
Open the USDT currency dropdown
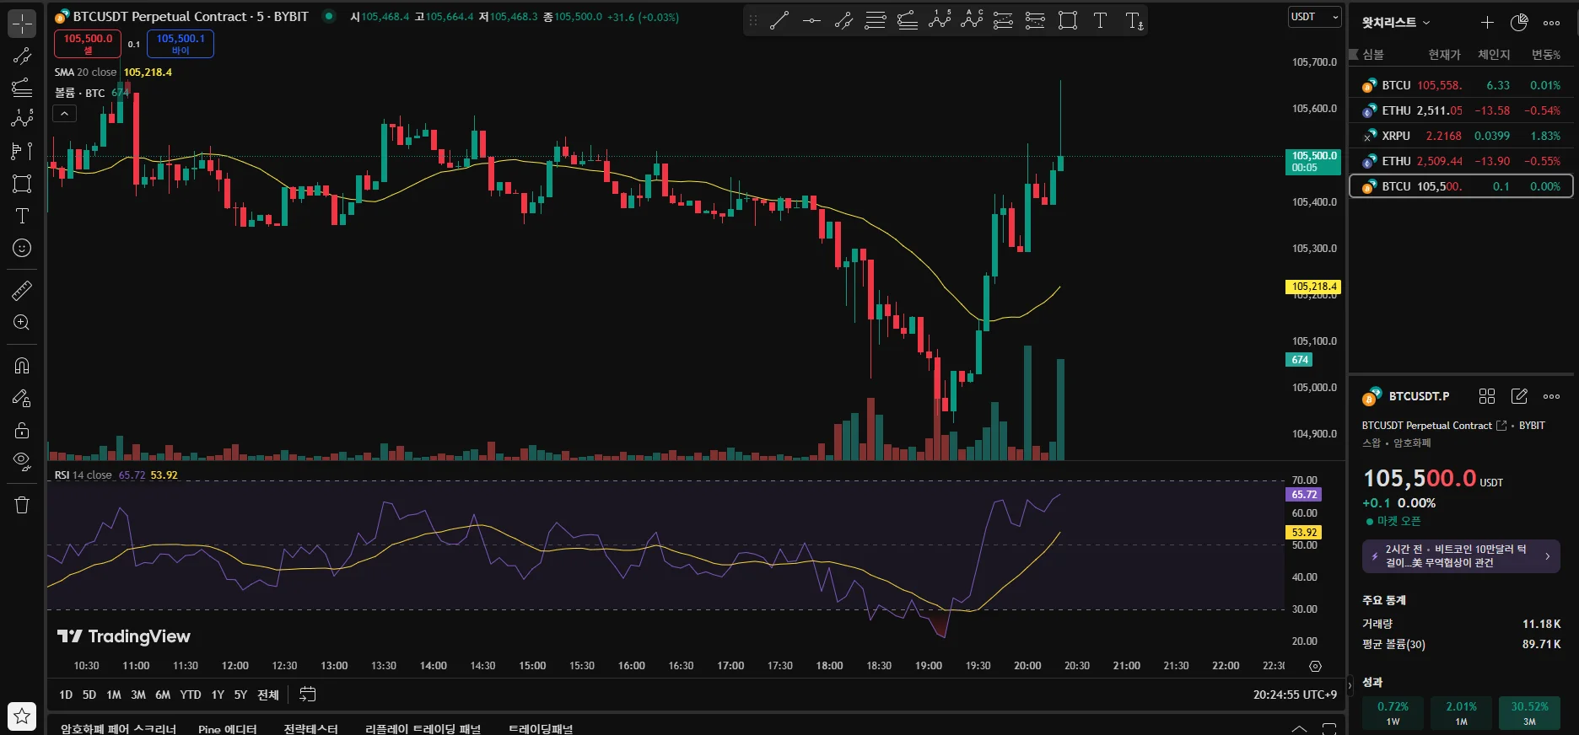click(1314, 17)
